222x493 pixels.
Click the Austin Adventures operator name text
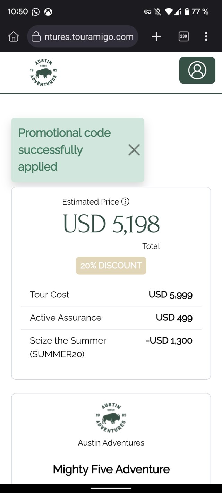(111, 443)
